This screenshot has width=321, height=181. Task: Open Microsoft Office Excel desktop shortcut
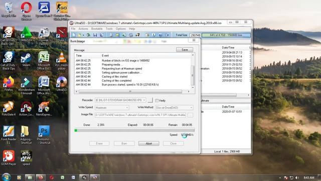[x=44, y=60]
